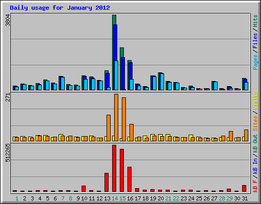
Task: Click the 'Visits' legend label
Action: tap(255, 100)
